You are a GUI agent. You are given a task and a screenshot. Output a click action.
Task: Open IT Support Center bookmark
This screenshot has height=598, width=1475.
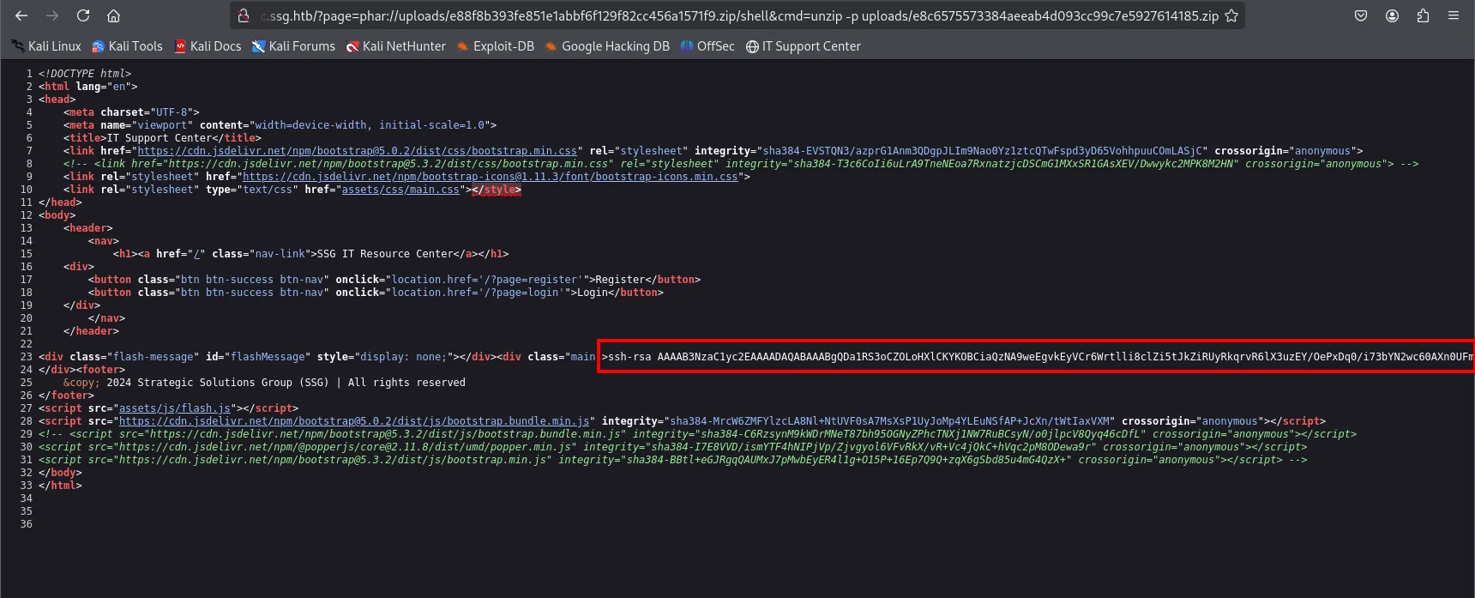click(x=803, y=46)
